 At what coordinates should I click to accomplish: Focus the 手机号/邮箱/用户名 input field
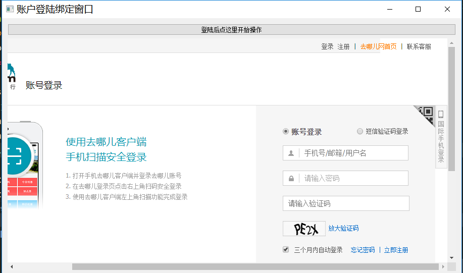345,153
